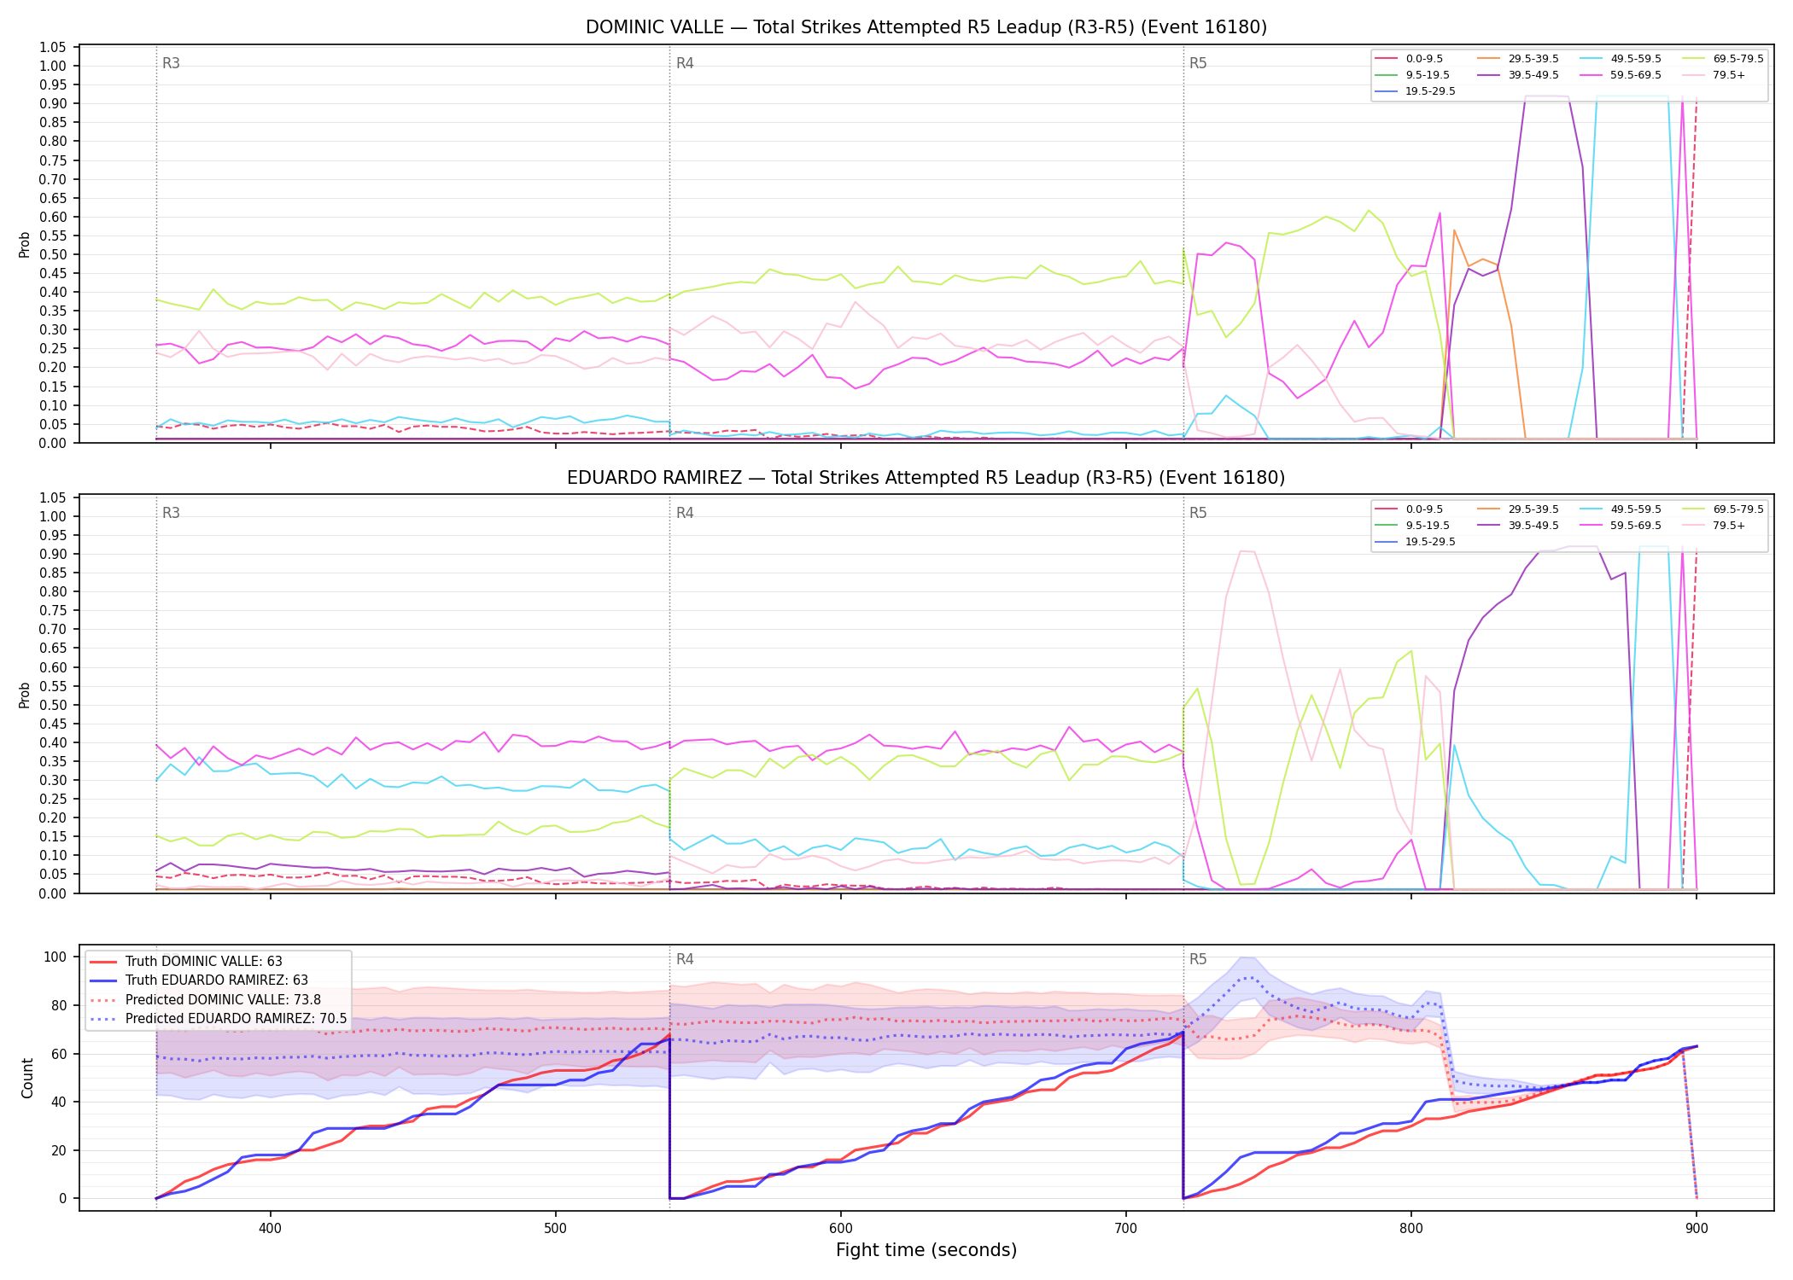Click the 0.40 tick in Eduardo Ramirez chart
Image resolution: width=1793 pixels, height=1280 pixels.
(x=53, y=742)
